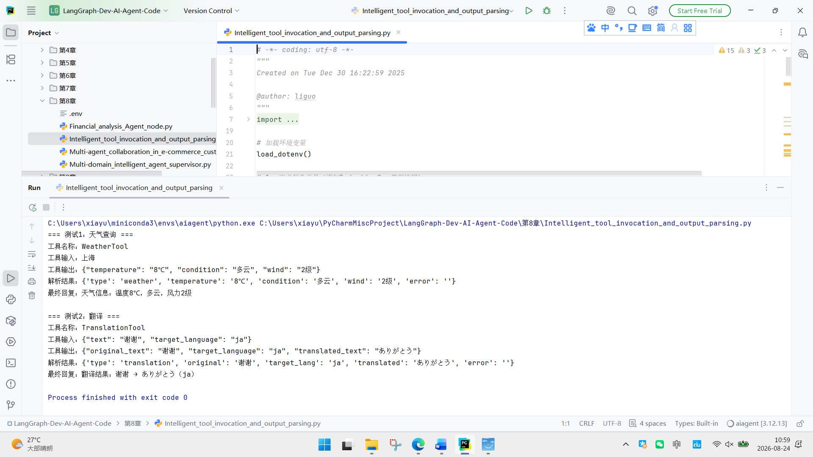The height and width of the screenshot is (457, 813).
Task: Open the Run tool window options menu
Action: point(766,187)
